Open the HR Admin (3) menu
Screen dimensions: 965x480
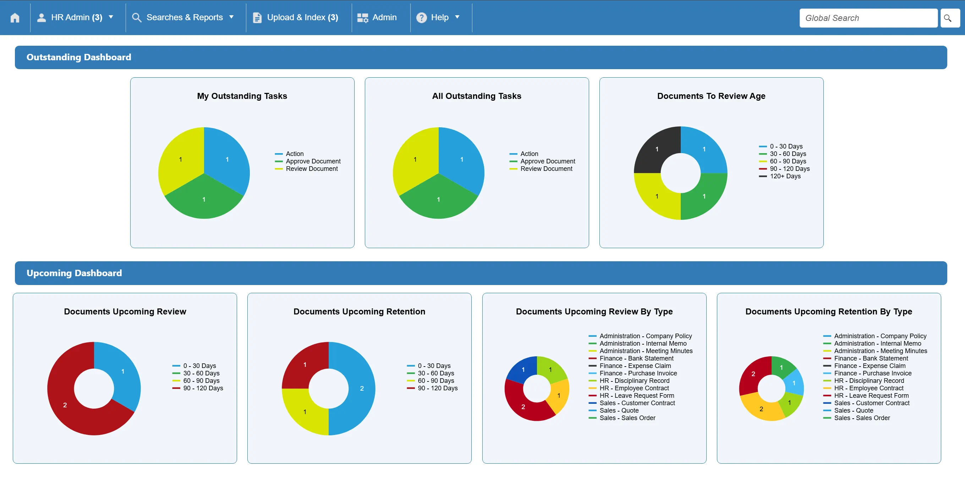77,18
